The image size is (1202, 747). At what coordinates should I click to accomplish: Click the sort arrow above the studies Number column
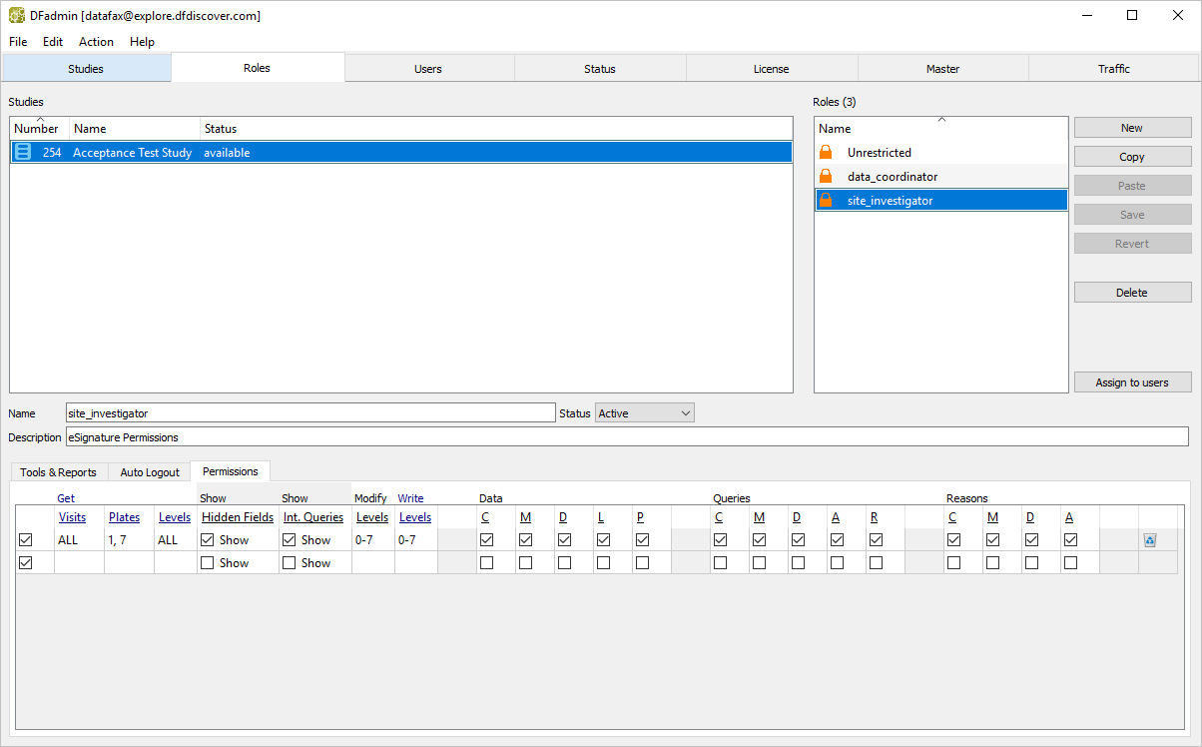40,120
